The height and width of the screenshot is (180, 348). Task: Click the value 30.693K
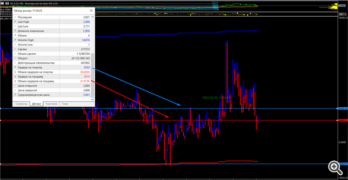85,72
